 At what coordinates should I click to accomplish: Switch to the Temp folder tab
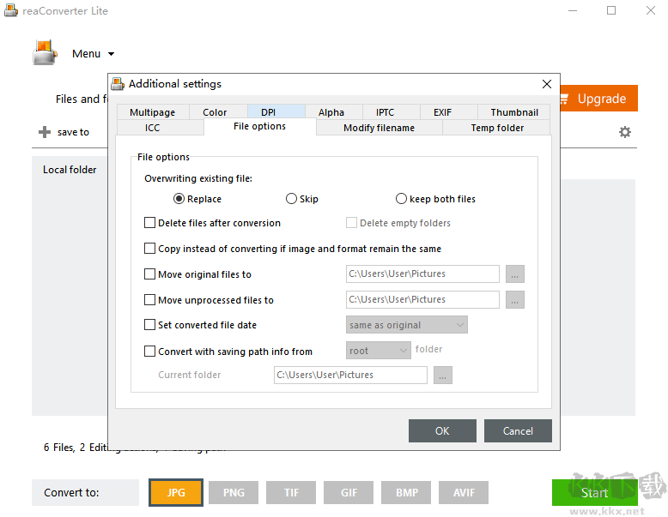497,128
